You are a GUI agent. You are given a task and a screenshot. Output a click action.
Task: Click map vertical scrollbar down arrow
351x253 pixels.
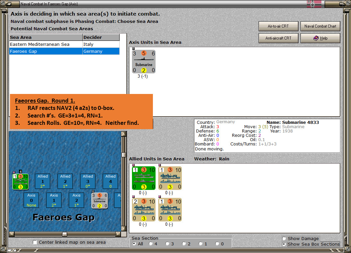(124, 229)
